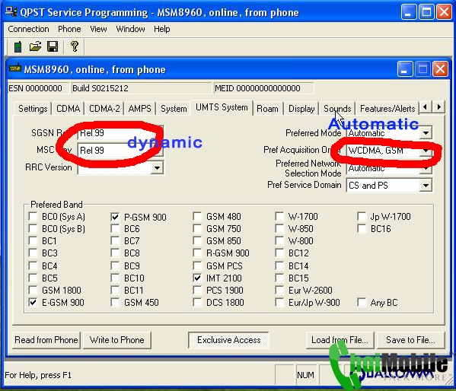Open the Window menu
The height and width of the screenshot is (391, 456).
point(130,29)
